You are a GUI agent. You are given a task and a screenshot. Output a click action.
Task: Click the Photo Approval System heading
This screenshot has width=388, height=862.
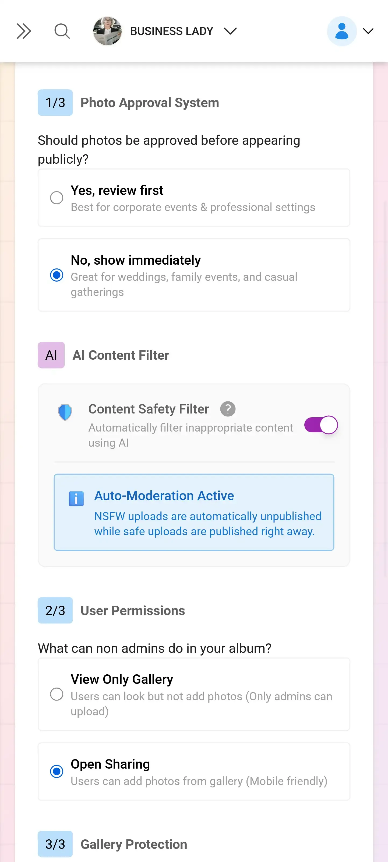coord(150,102)
